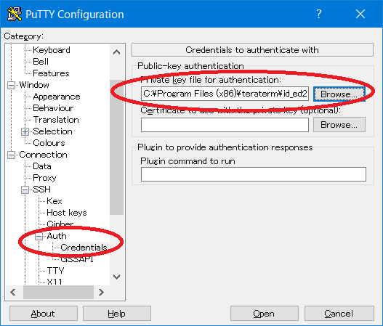
Task: Collapse the Window tree node
Action: click(x=11, y=85)
